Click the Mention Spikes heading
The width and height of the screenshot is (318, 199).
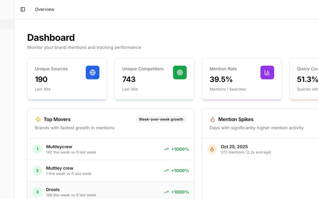click(x=236, y=119)
